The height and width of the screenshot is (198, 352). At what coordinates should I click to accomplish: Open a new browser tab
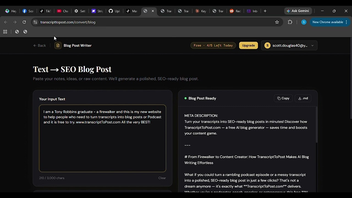click(x=265, y=11)
